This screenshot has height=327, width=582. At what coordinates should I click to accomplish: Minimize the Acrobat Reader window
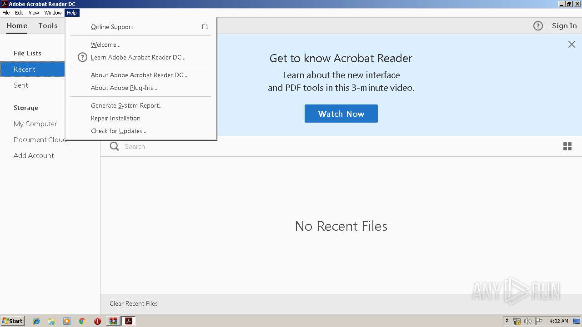tap(562, 4)
